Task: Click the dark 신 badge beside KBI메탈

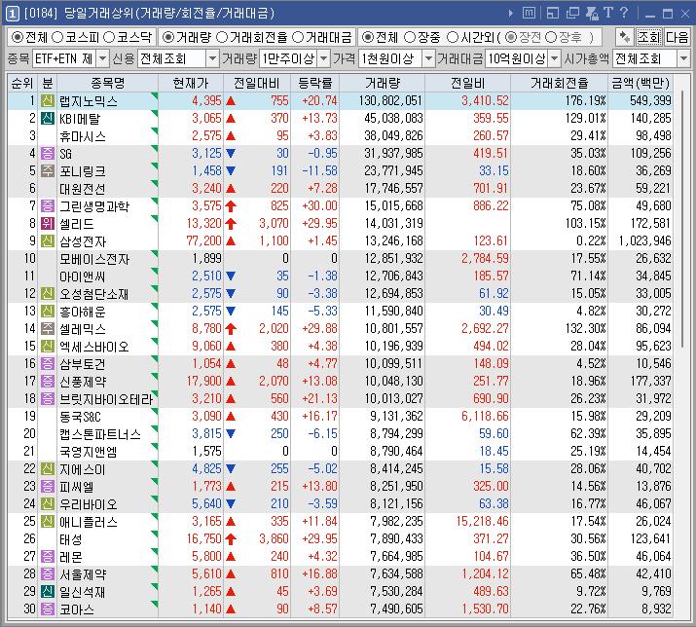Action: 48,118
